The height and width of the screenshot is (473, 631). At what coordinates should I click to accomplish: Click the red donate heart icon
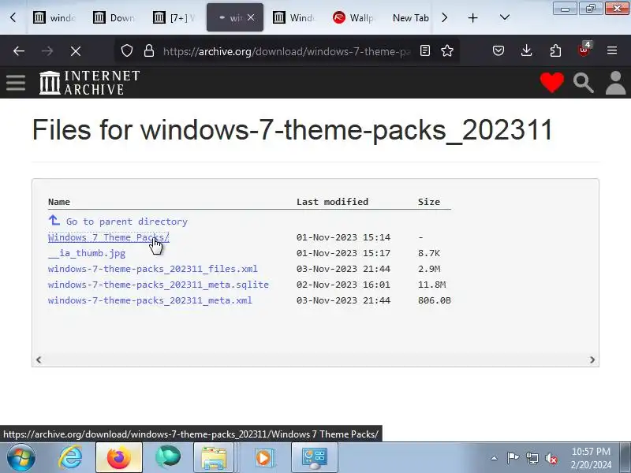[551, 83]
